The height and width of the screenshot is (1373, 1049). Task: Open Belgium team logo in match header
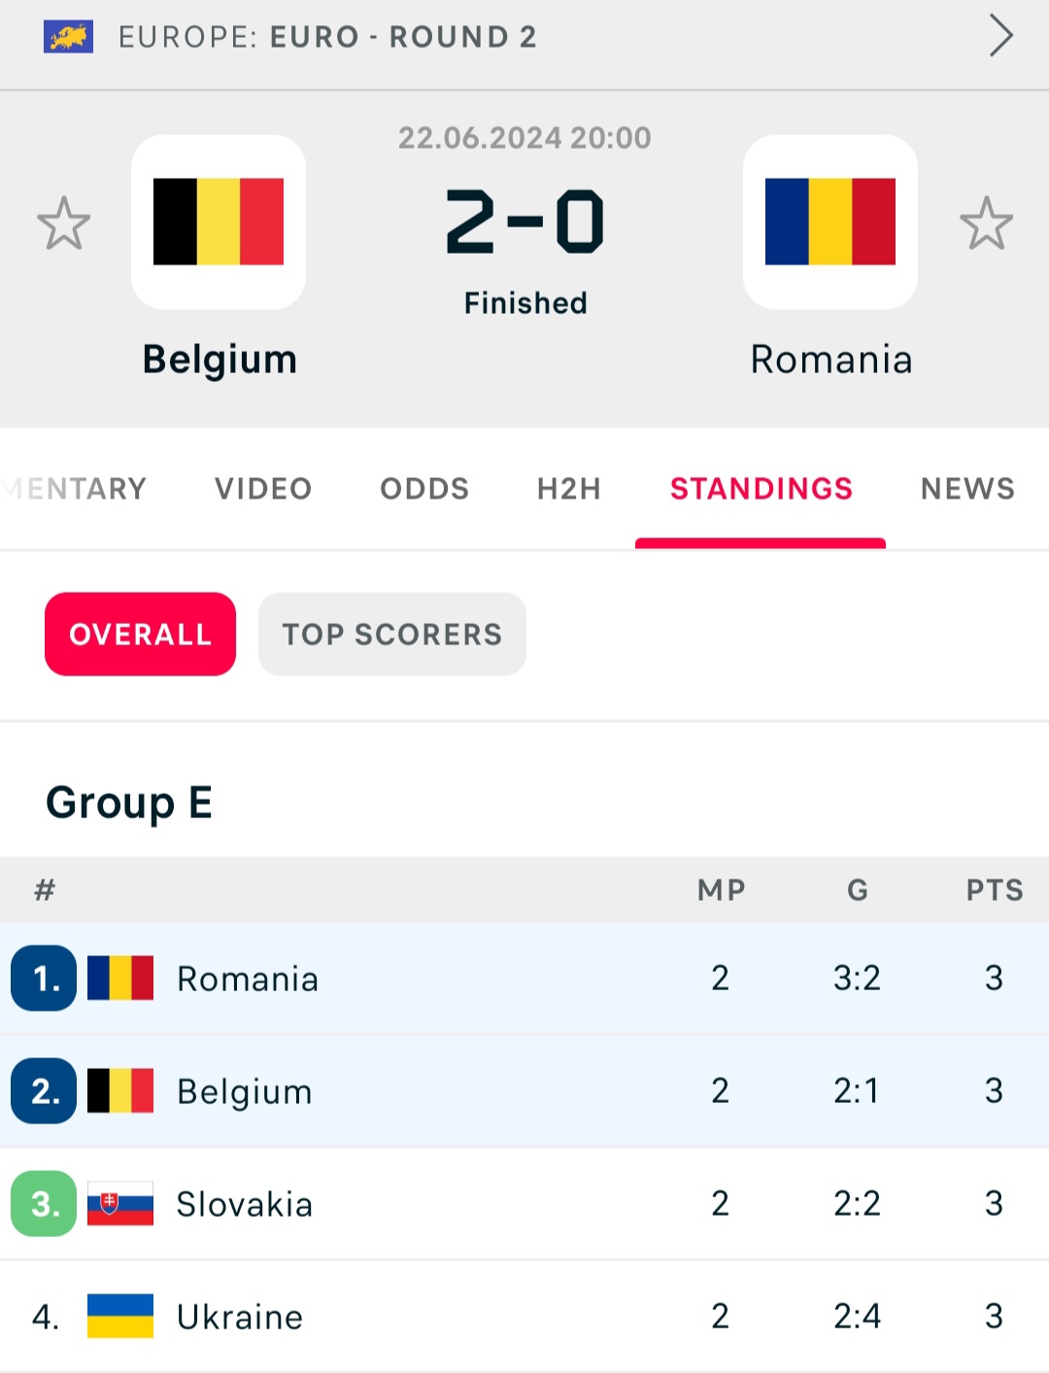[x=219, y=222]
